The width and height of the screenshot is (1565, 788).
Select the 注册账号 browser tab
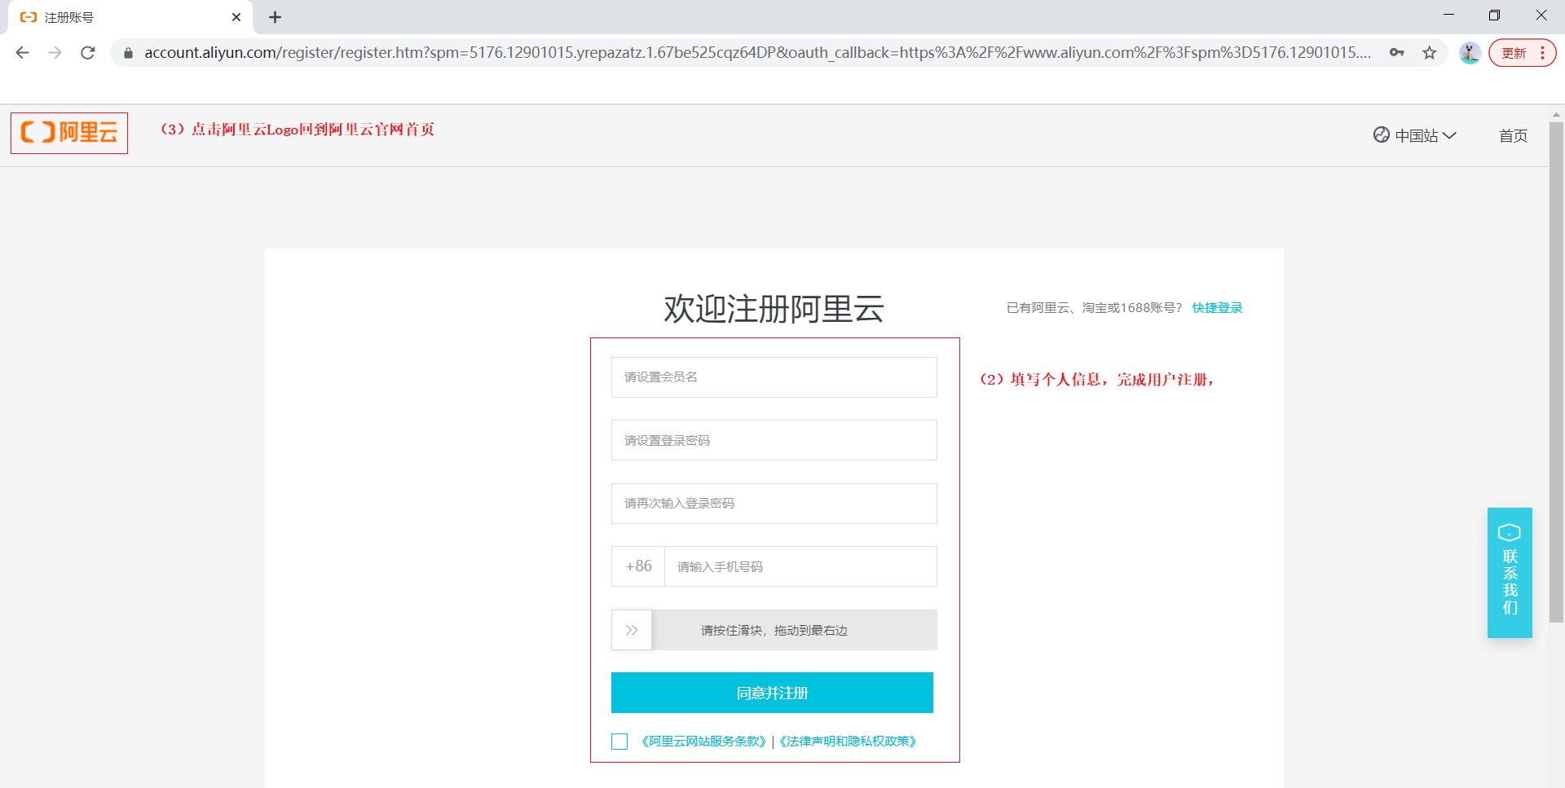130,17
